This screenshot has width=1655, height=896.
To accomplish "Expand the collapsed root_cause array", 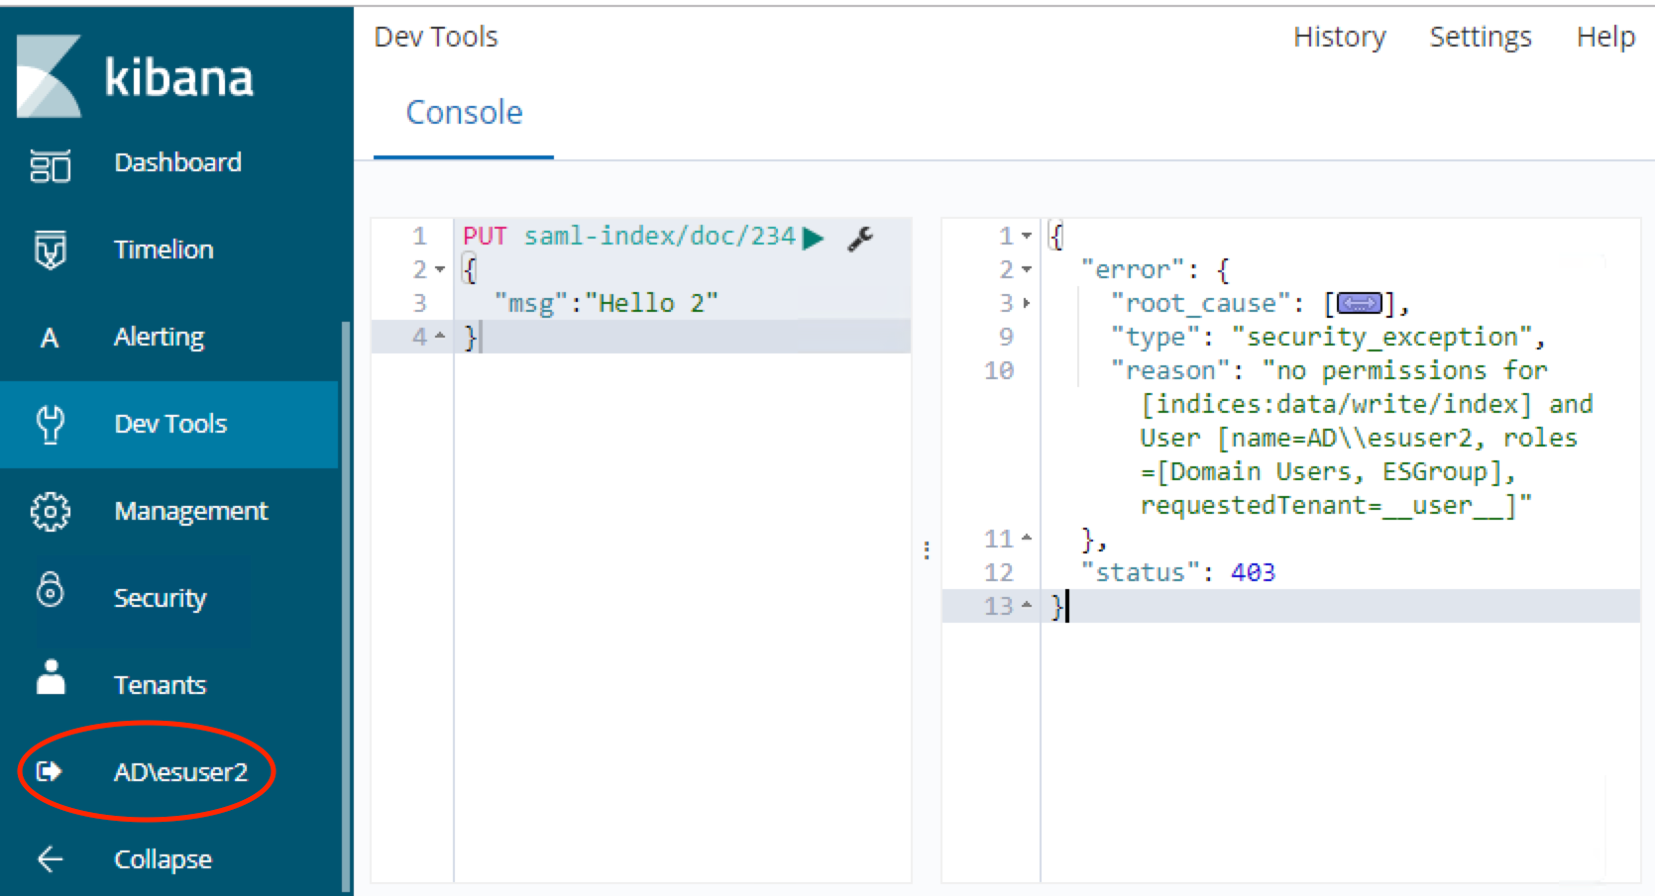I will [x=1360, y=303].
